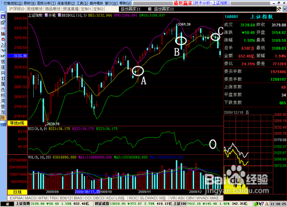Click the small red lock-shaped sidebar icon

point(3,40)
